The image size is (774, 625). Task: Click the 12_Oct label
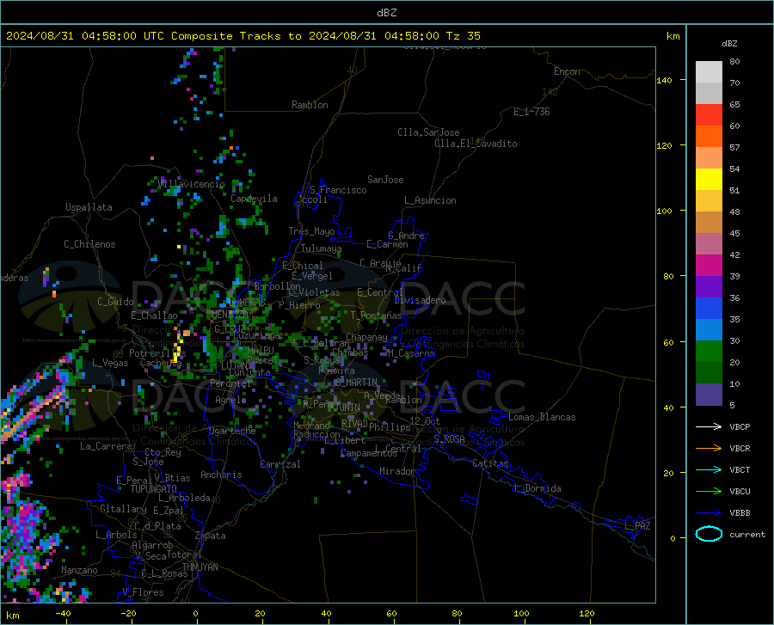coord(425,420)
